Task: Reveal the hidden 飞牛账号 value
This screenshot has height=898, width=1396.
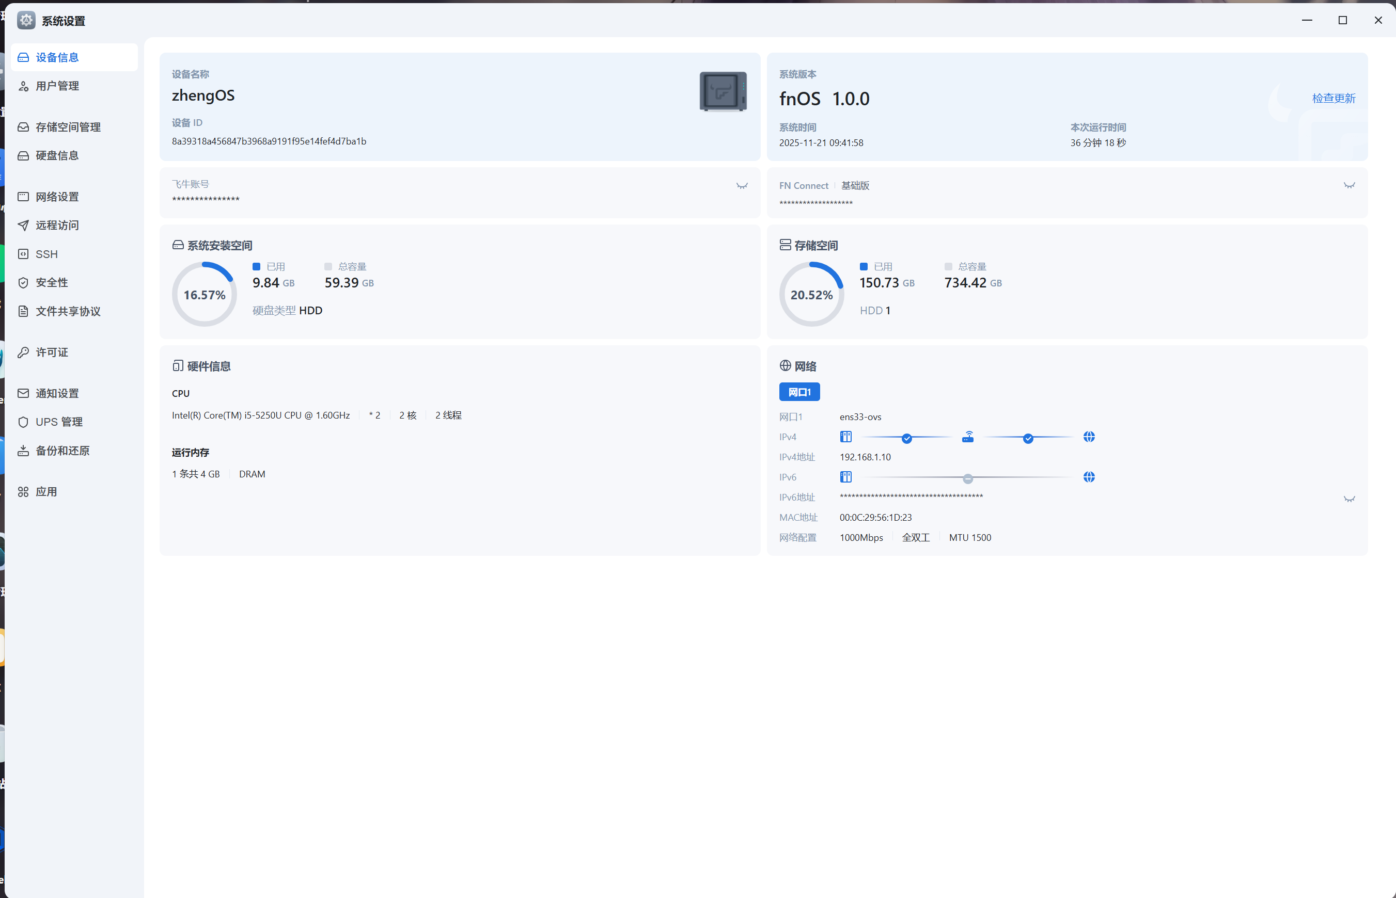Action: pos(742,186)
